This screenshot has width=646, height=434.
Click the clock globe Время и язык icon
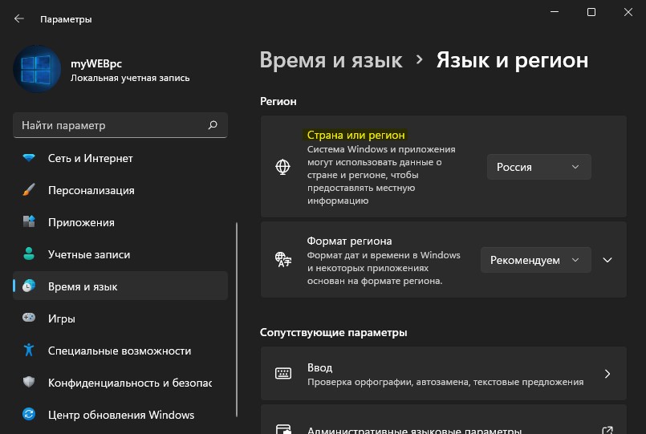pyautogui.click(x=29, y=286)
